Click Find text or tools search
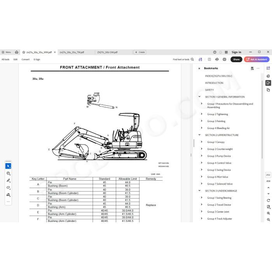This screenshot has height=272, width=272. 183,59
